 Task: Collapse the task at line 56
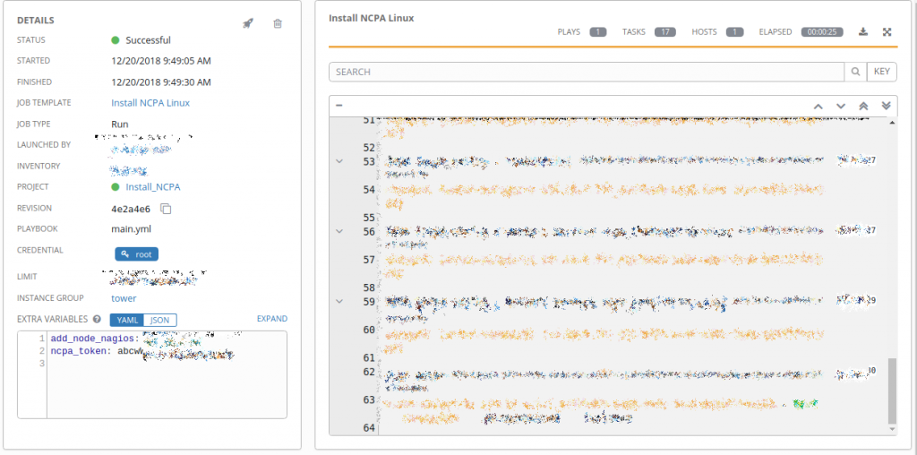click(339, 231)
